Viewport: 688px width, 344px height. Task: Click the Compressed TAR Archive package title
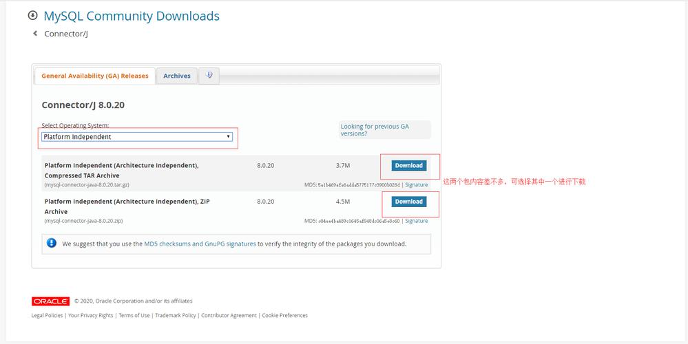tap(121, 171)
